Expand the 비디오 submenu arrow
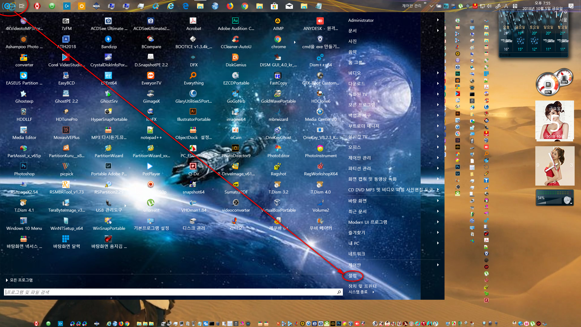 [438, 73]
